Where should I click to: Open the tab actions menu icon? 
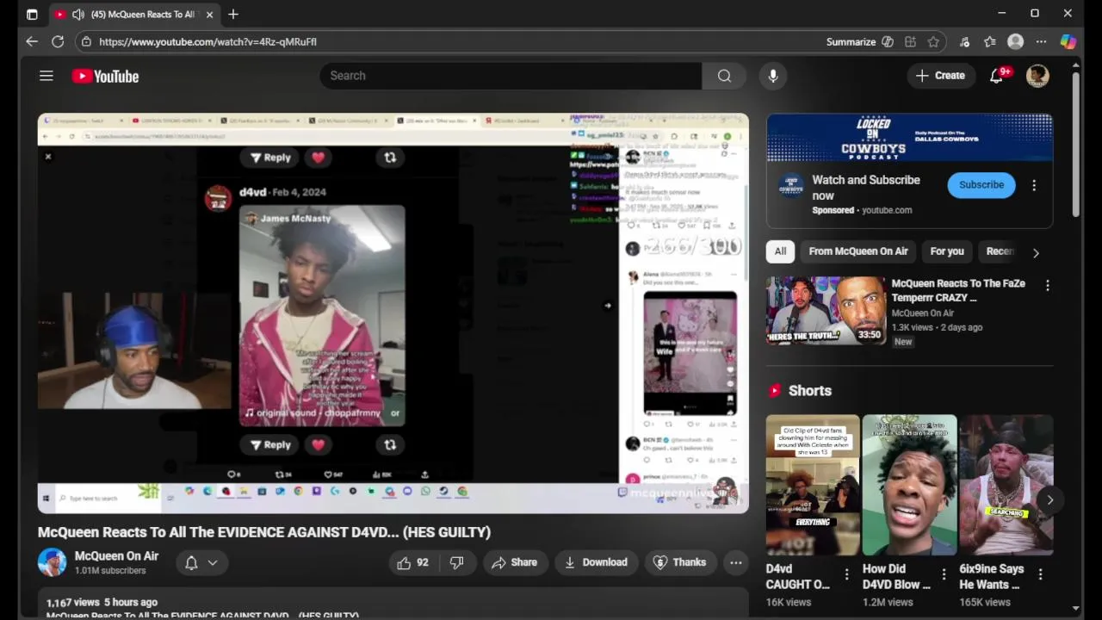tap(32, 14)
